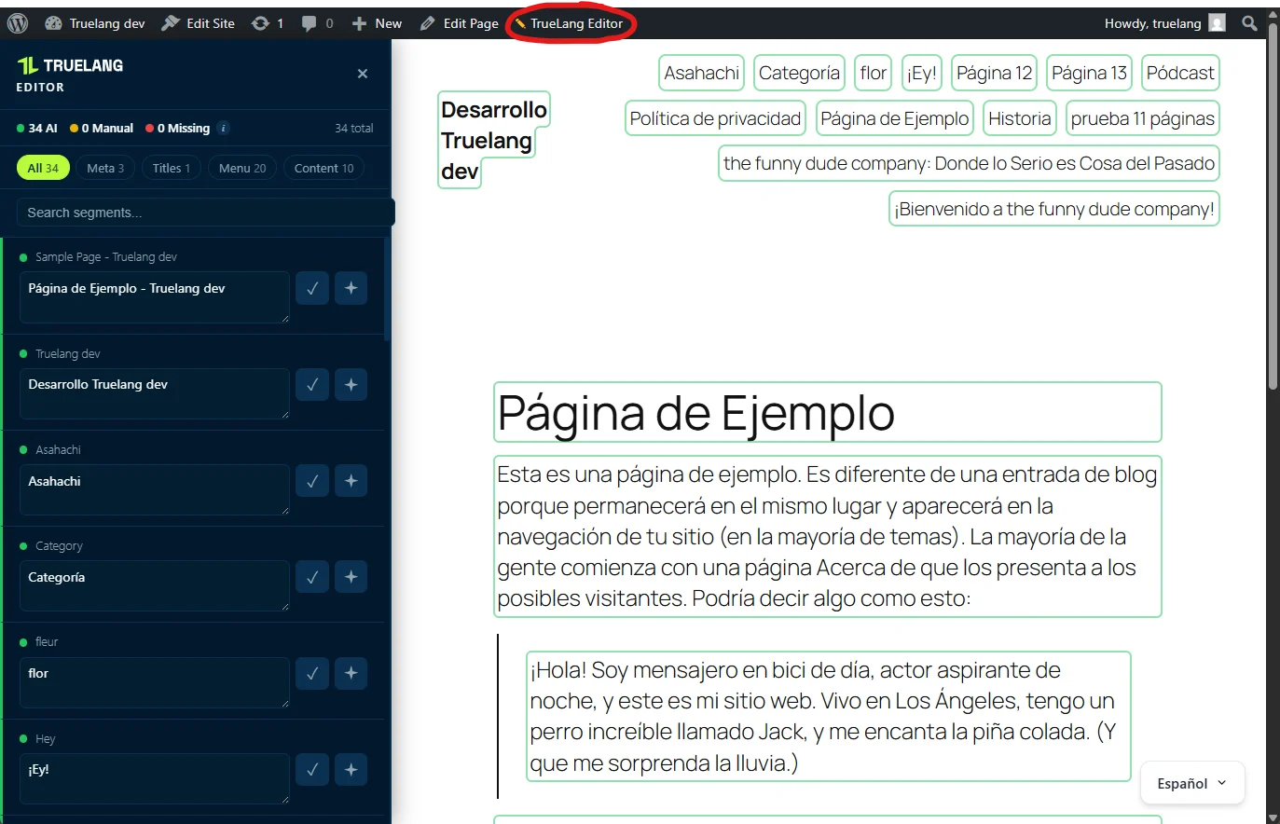The width and height of the screenshot is (1280, 824).
Task: Open admin bar search with magnifier icon
Action: click(x=1249, y=22)
